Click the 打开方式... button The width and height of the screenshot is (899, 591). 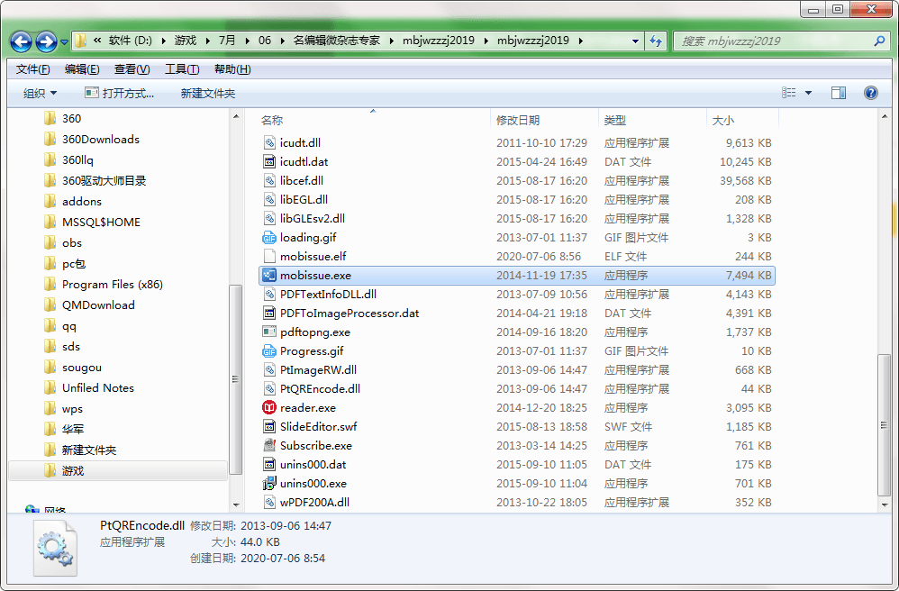coord(119,93)
